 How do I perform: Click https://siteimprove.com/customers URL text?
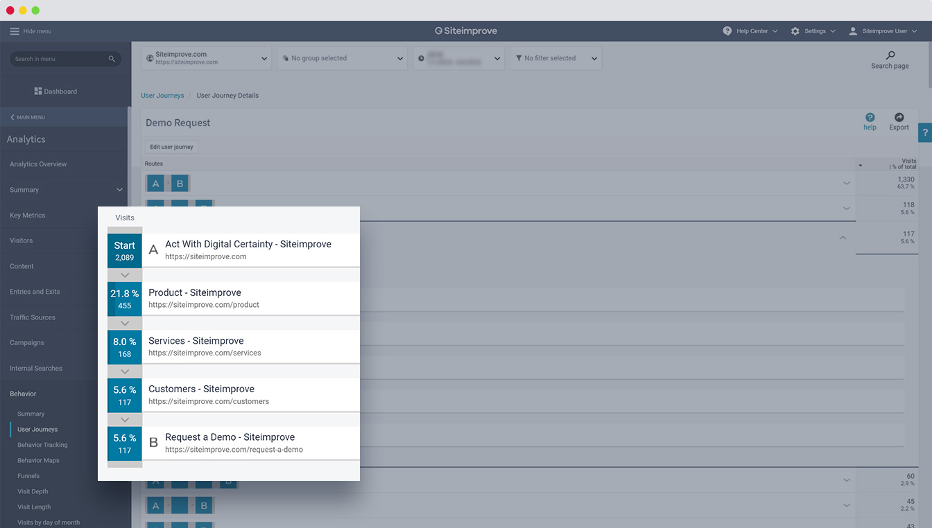coord(209,401)
